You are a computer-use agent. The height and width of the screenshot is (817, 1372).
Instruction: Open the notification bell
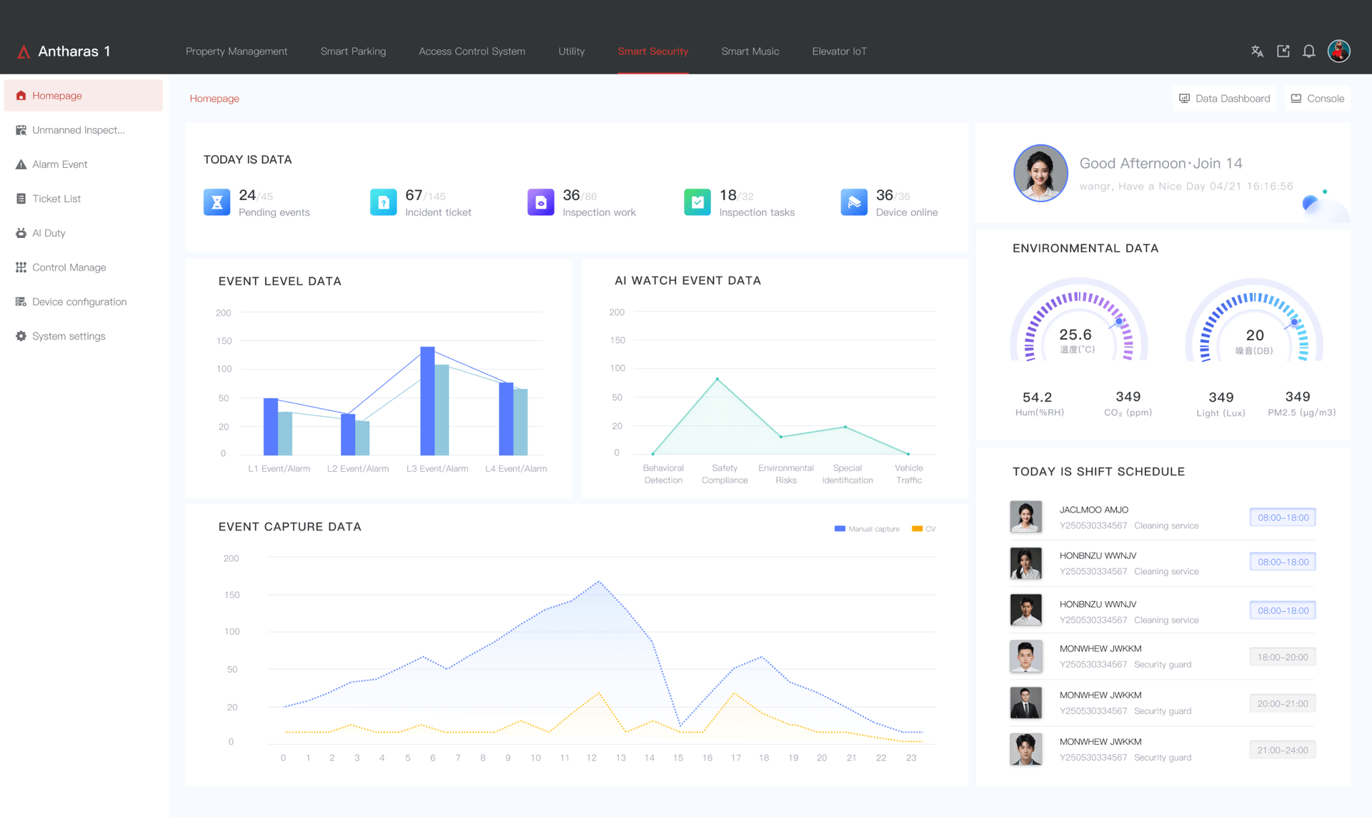1309,51
